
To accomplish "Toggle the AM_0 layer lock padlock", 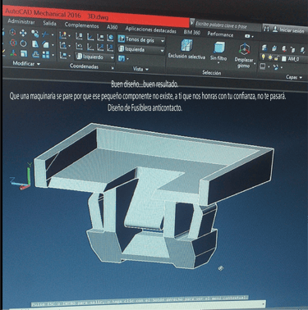I will click(276, 58).
